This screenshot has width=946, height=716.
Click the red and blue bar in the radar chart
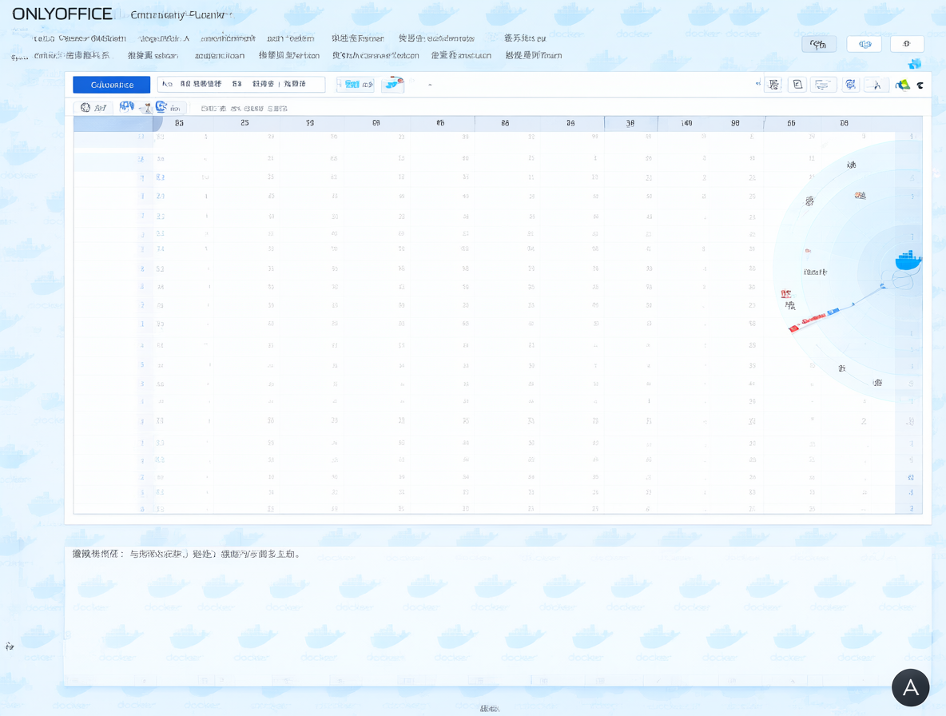click(814, 320)
